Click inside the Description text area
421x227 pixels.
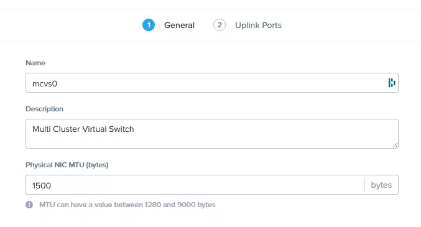pos(212,134)
